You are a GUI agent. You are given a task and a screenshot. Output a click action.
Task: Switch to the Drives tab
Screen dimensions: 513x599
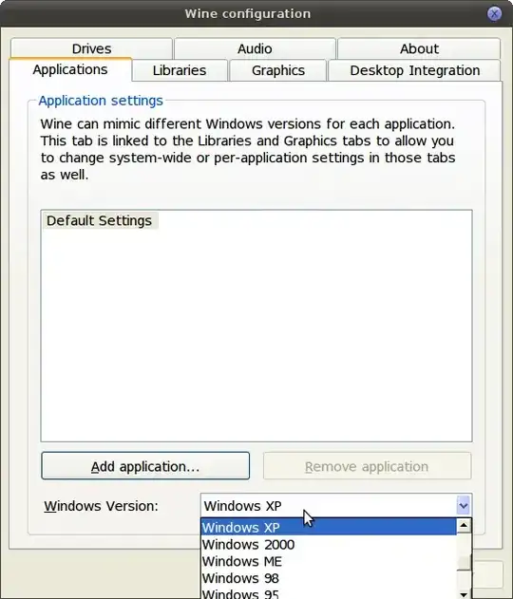tap(92, 48)
